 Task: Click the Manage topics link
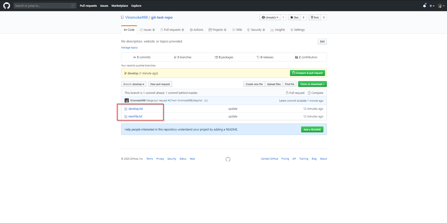coord(129,48)
